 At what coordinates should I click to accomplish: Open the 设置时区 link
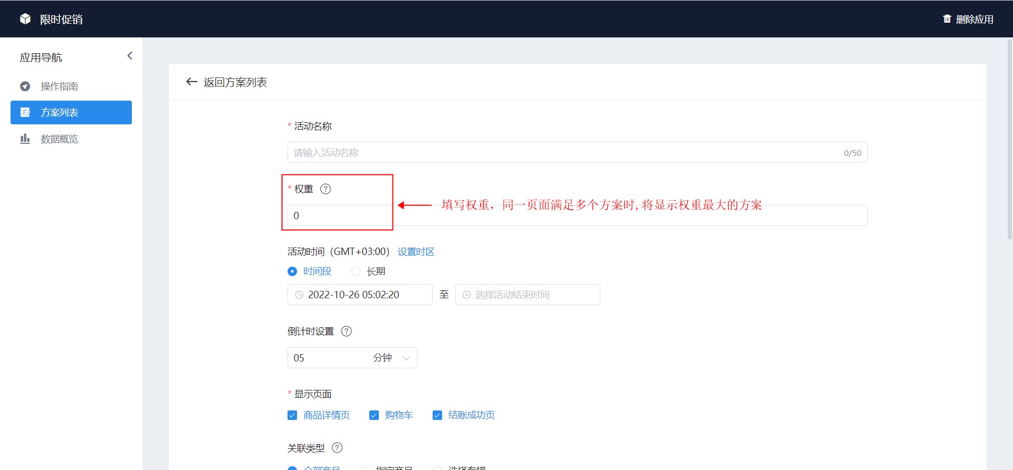click(x=416, y=252)
